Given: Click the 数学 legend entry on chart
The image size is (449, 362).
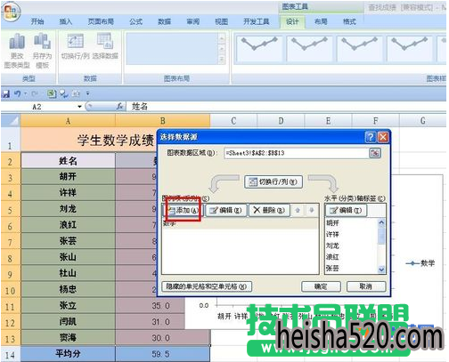Looking at the screenshot, I should [x=420, y=263].
